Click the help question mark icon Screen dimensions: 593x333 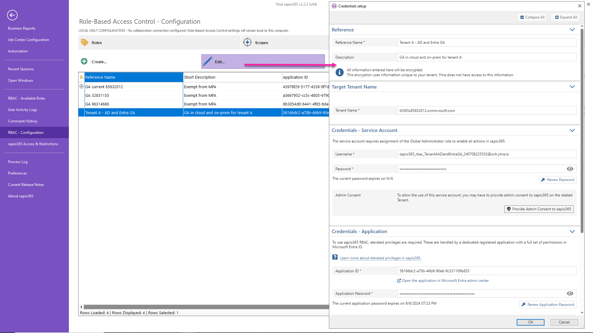click(x=335, y=257)
